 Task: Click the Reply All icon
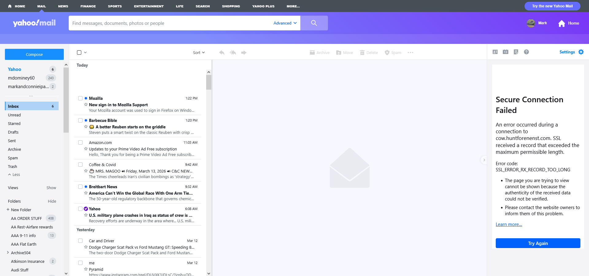pyautogui.click(x=233, y=53)
